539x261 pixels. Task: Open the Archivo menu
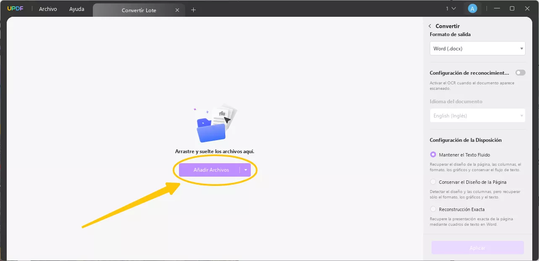(x=48, y=9)
